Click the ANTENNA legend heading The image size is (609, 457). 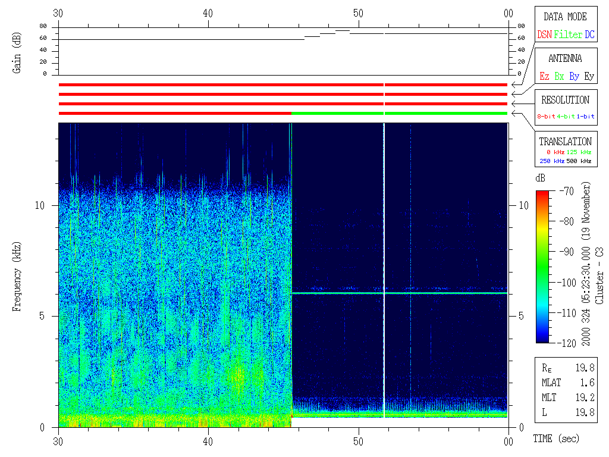pyautogui.click(x=565, y=58)
